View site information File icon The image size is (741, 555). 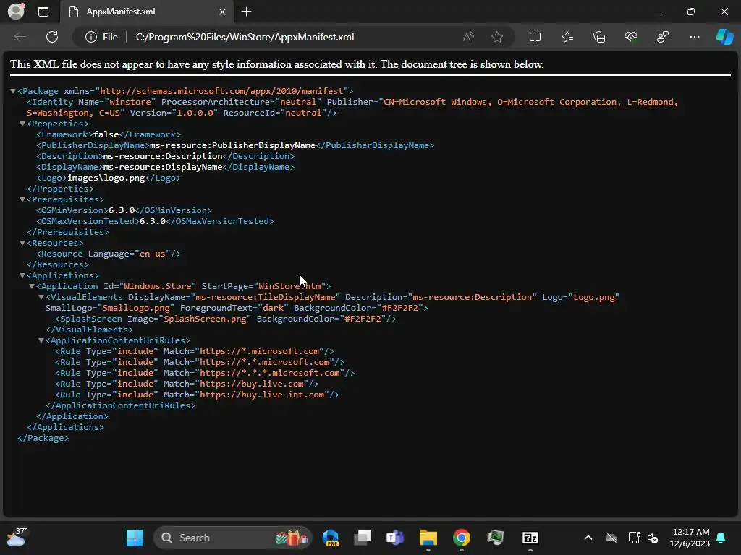[x=101, y=37]
